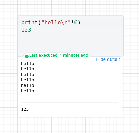
Task: Click the print("hello\n"*6) code line
Action: point(51,22)
